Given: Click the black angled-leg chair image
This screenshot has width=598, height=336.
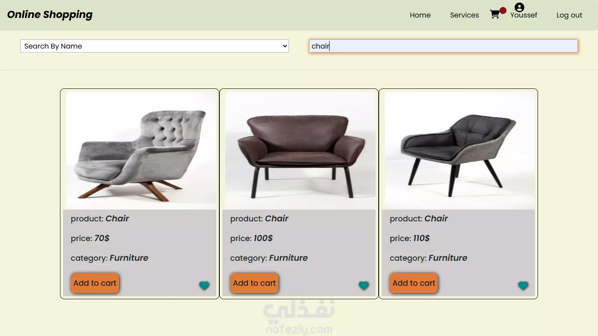Looking at the screenshot, I should pos(460,150).
